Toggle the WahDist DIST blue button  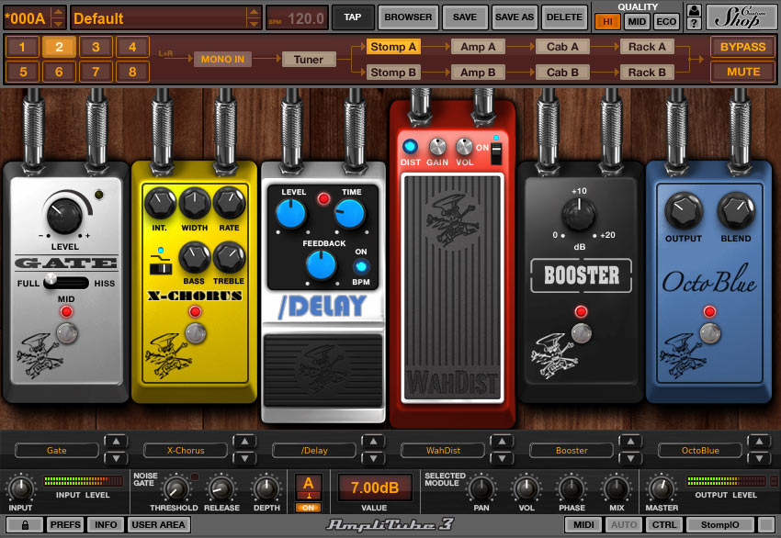tap(410, 146)
